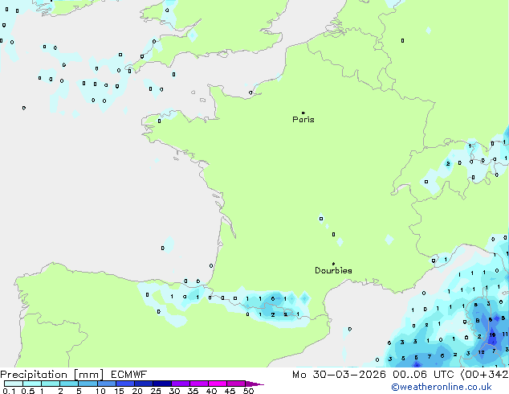The image size is (509, 394).
Task: Pick the 30 mm purple legend swatch
Action: tap(180, 384)
